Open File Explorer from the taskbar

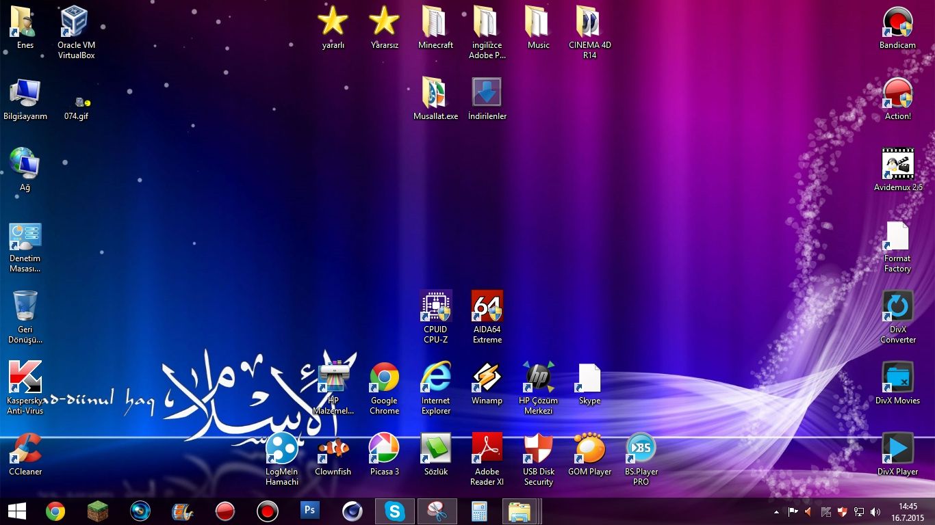click(521, 511)
